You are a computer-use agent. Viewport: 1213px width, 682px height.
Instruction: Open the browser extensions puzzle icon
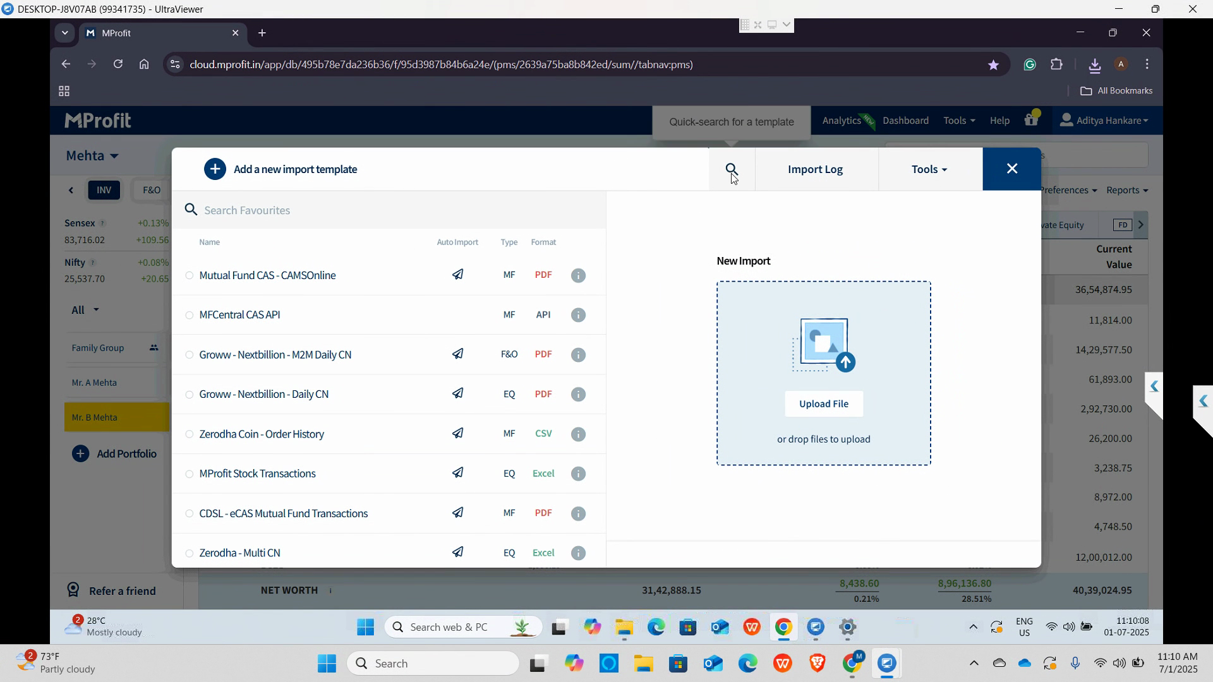1056,64
